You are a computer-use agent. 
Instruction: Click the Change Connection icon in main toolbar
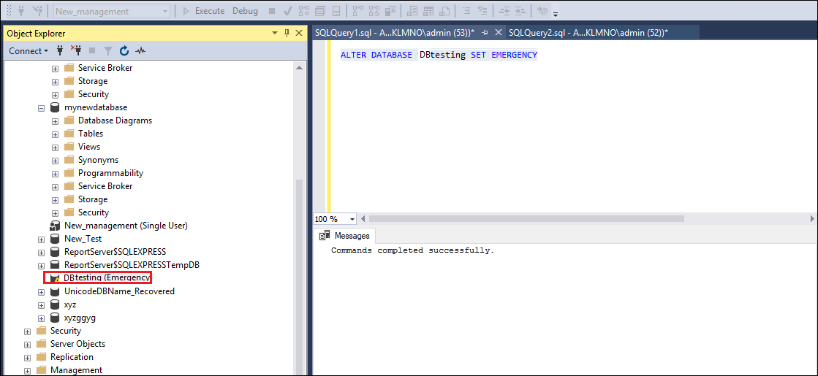point(38,11)
